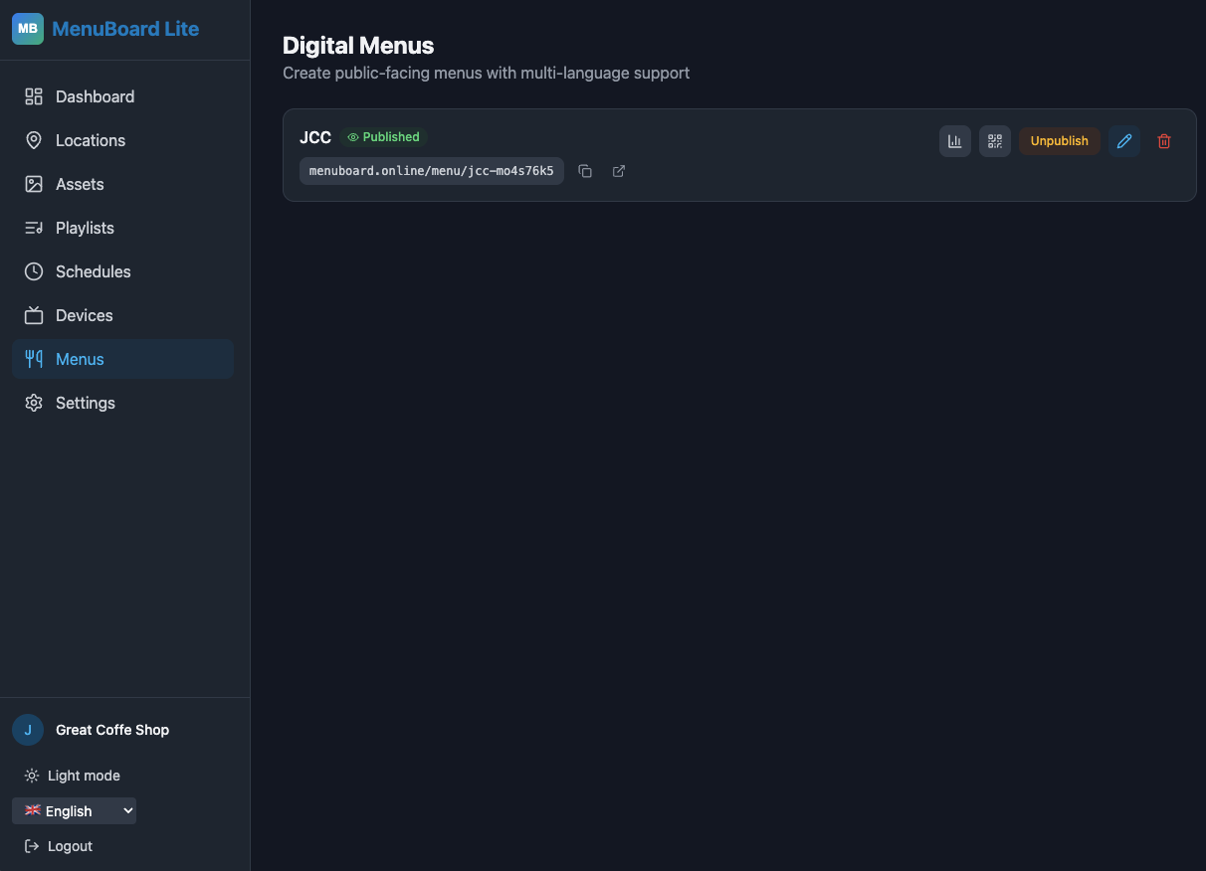Click the Locations map pin icon
This screenshot has height=871, width=1206.
[x=34, y=140]
